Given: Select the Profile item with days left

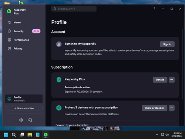Looking at the screenshot, I should [24, 99].
